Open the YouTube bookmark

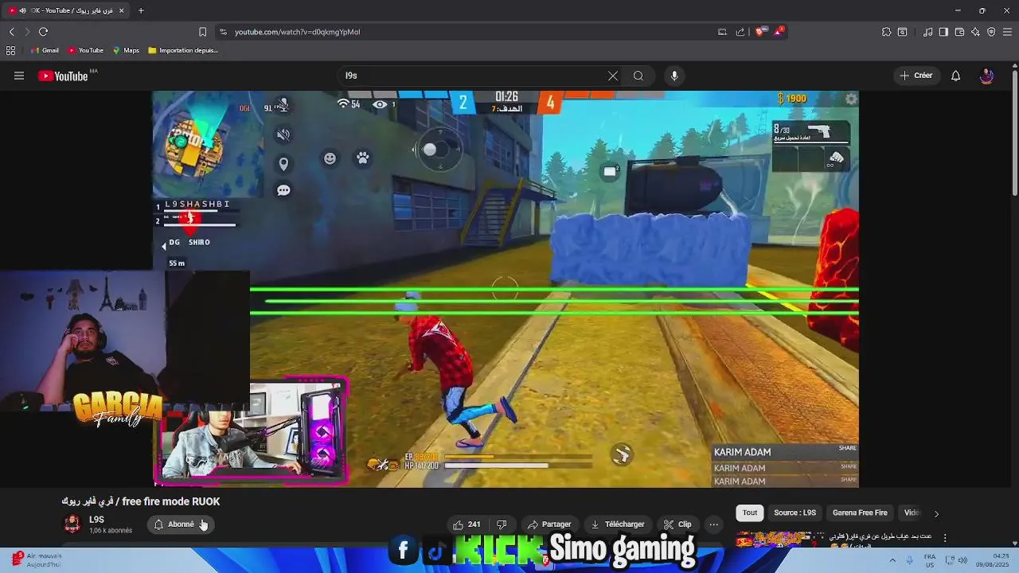pyautogui.click(x=85, y=50)
